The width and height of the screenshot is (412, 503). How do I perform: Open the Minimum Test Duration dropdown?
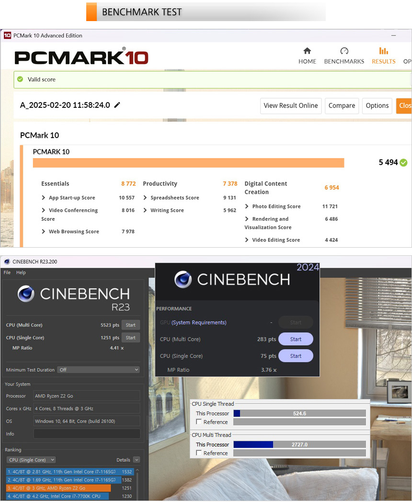(x=98, y=370)
